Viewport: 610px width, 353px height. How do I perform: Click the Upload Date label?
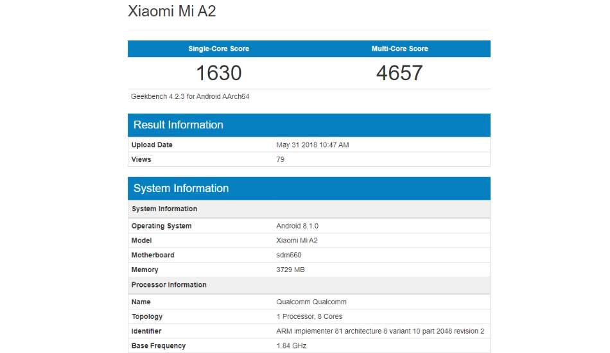click(152, 144)
